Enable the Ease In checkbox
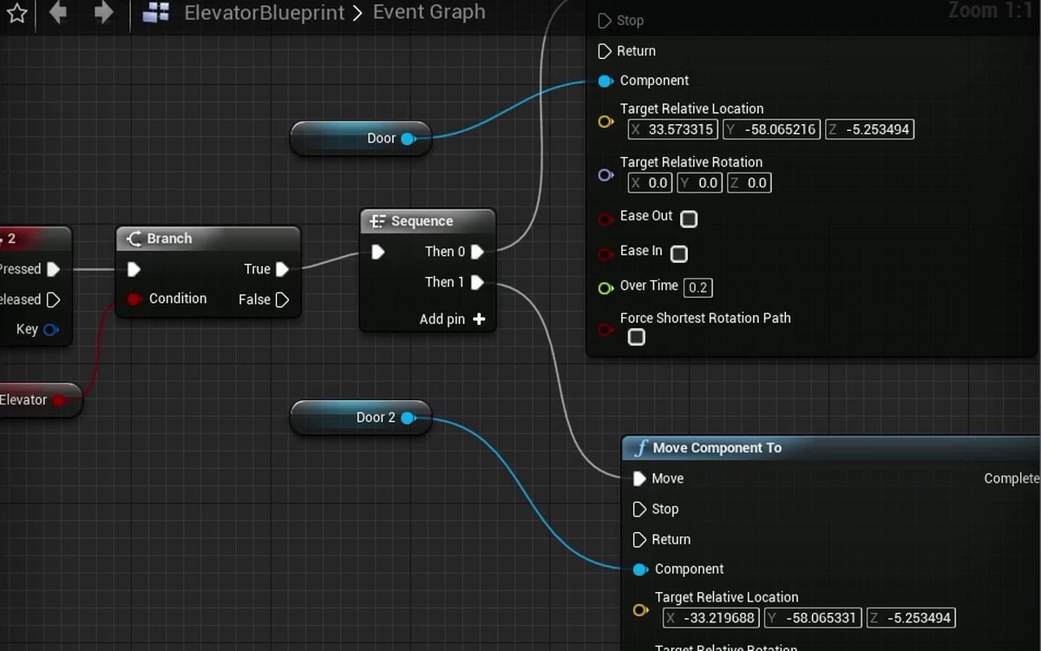The width and height of the screenshot is (1041, 651). 679,253
